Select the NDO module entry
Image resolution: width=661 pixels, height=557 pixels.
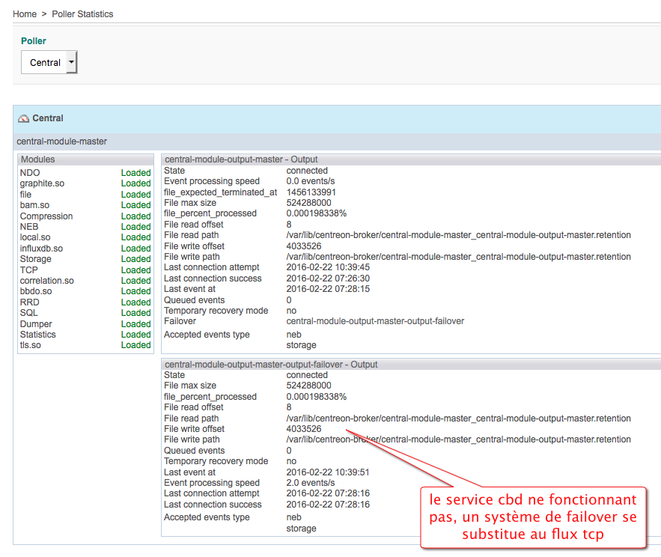(x=30, y=173)
